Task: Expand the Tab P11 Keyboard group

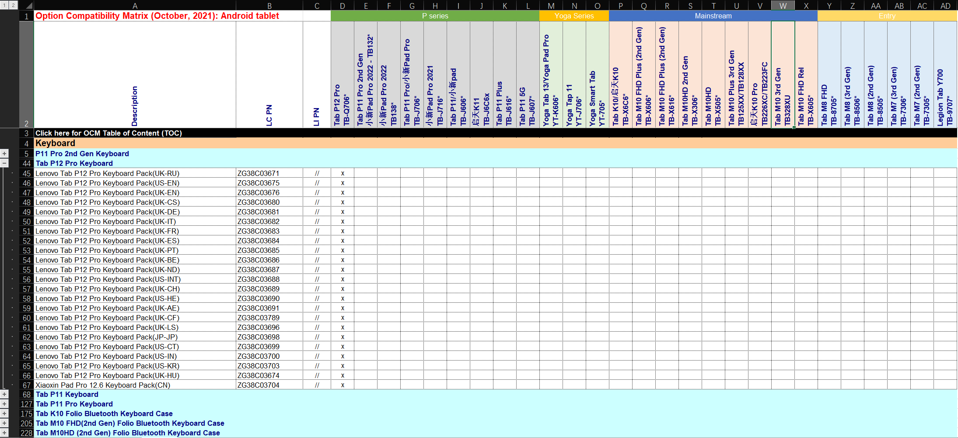Action: pyautogui.click(x=4, y=394)
